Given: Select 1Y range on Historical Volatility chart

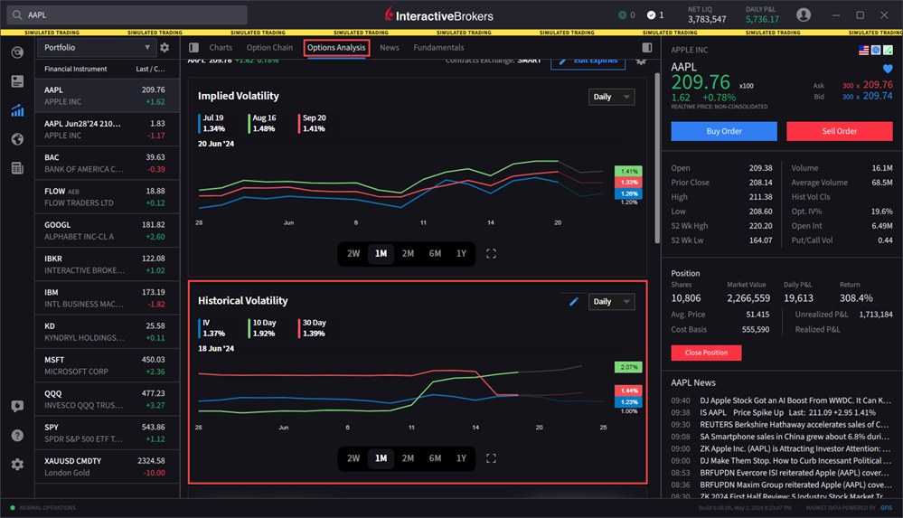Looking at the screenshot, I should [461, 458].
